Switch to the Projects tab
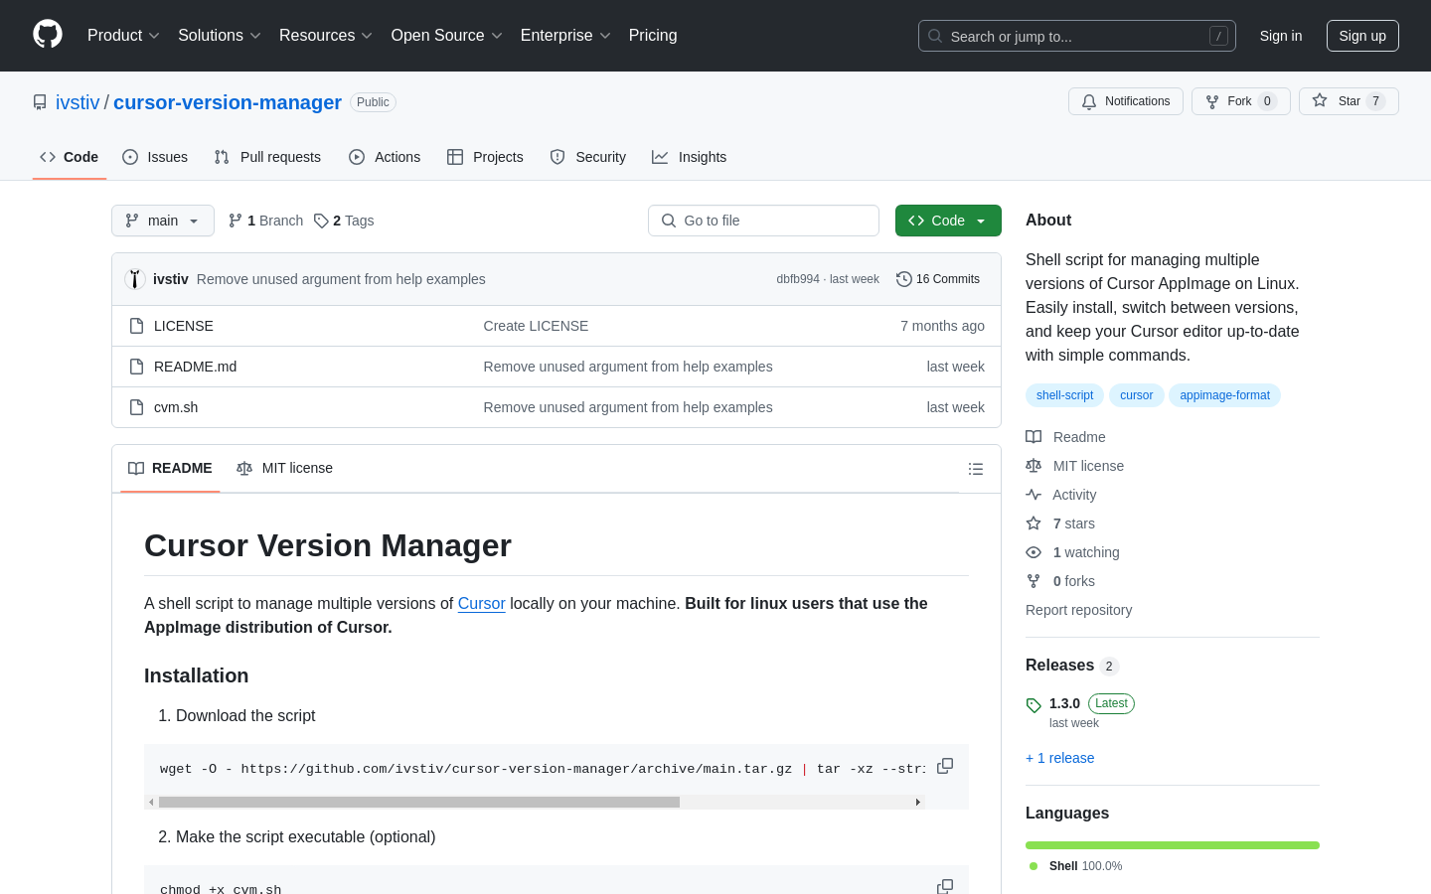This screenshot has width=1431, height=894. tap(485, 157)
